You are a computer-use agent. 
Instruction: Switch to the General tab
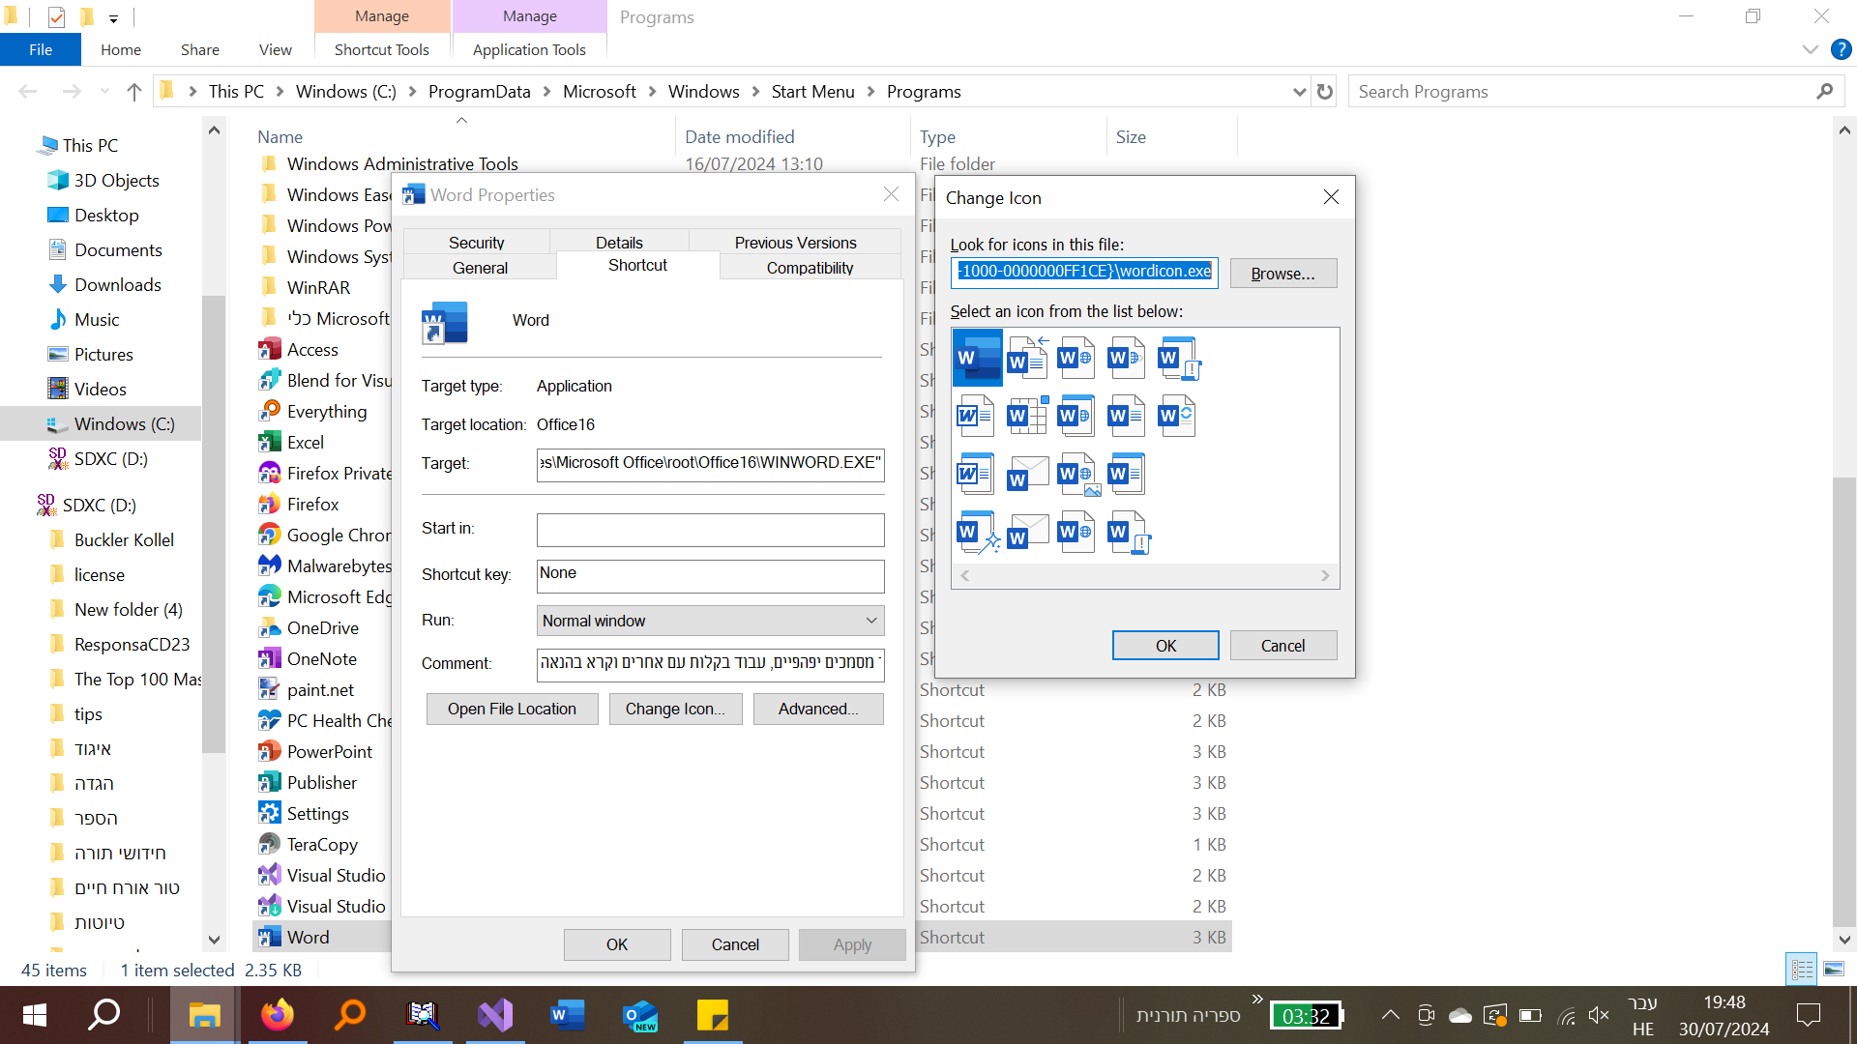(480, 268)
